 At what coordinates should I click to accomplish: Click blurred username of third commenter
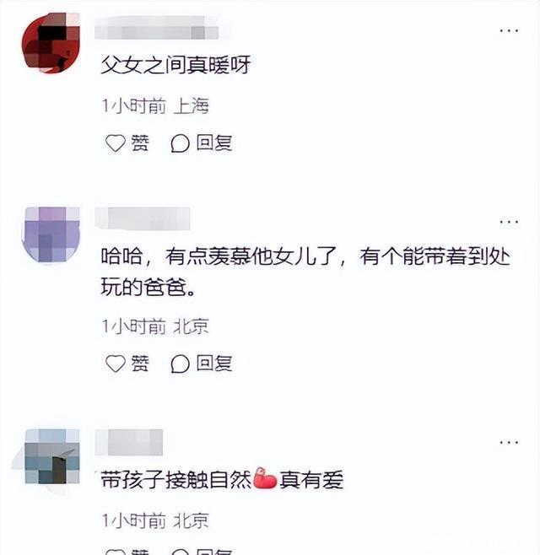129,442
